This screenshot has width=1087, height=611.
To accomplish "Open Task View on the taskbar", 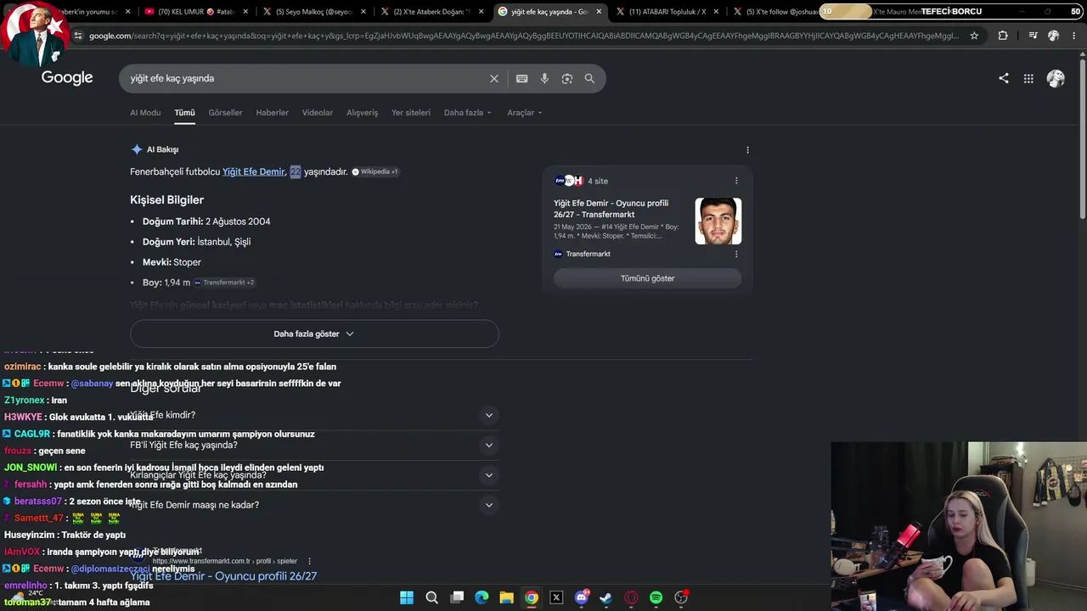I will pos(457,597).
